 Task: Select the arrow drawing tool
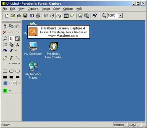(x=11, y=51)
